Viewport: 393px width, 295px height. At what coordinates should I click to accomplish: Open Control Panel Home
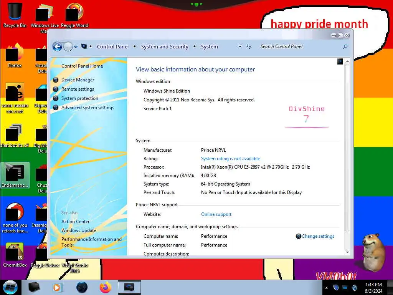(82, 66)
